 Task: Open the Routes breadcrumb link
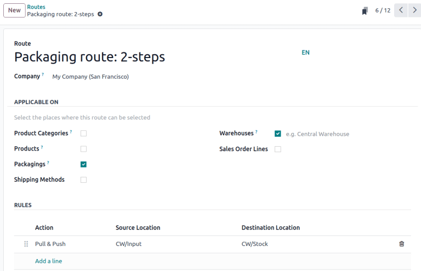coord(36,7)
